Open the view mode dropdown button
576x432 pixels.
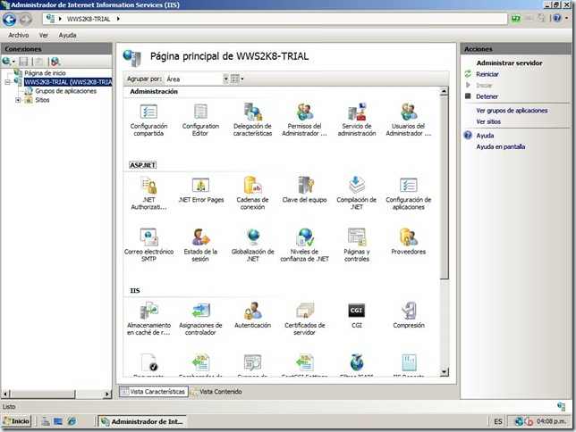click(237, 79)
